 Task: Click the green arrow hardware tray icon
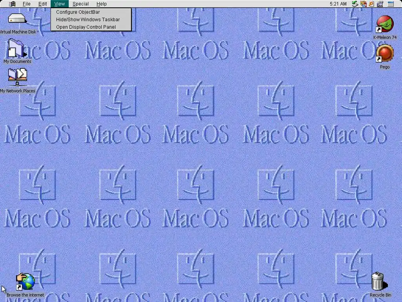pyautogui.click(x=355, y=4)
